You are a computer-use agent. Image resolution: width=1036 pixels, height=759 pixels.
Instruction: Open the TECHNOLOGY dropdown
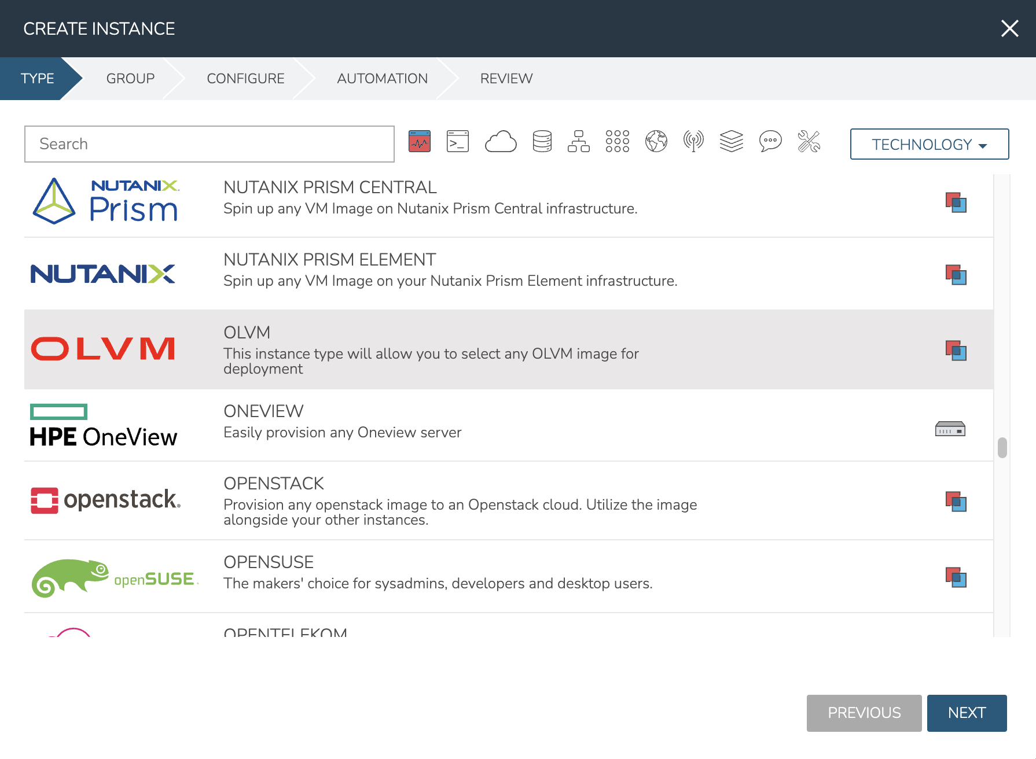click(929, 144)
